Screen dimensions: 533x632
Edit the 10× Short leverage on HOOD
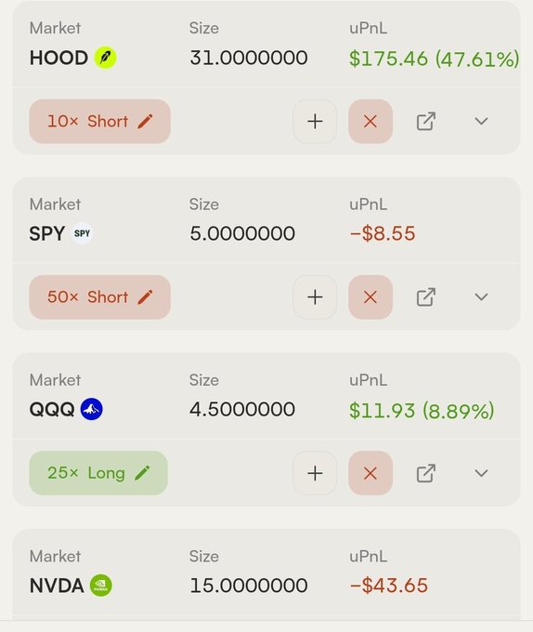(x=100, y=122)
